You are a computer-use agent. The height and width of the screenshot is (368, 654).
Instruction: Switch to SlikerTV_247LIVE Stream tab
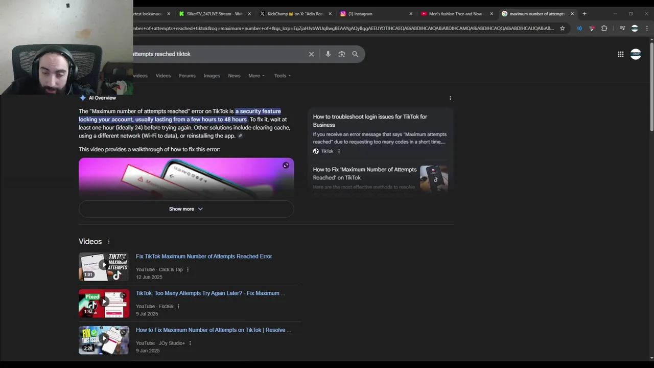[215, 14]
